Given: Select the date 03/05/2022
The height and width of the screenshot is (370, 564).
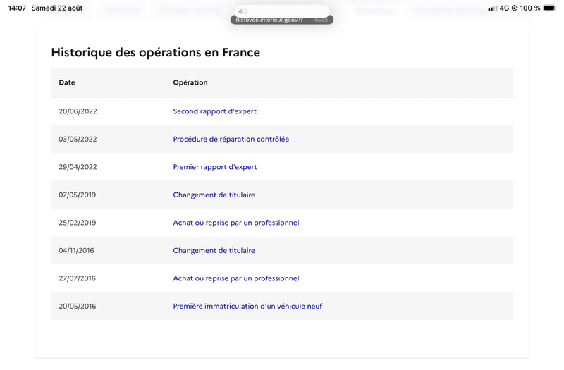Looking at the screenshot, I should pos(78,139).
